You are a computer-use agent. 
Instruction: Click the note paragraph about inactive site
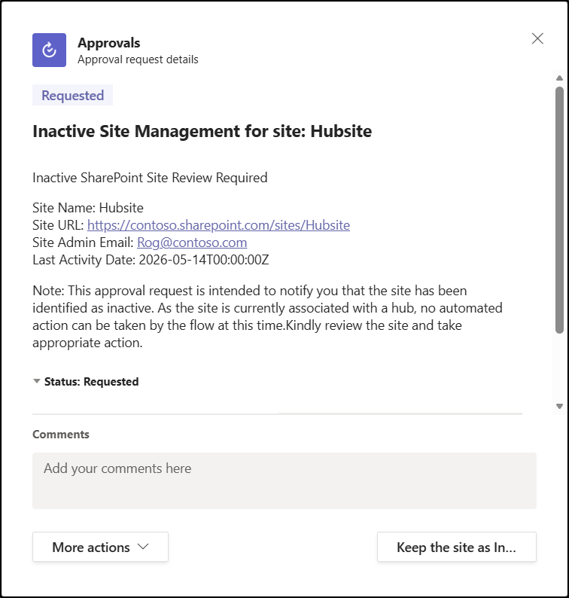[x=267, y=316]
